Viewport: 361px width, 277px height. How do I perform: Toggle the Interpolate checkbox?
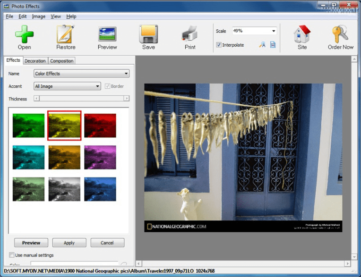(x=219, y=45)
